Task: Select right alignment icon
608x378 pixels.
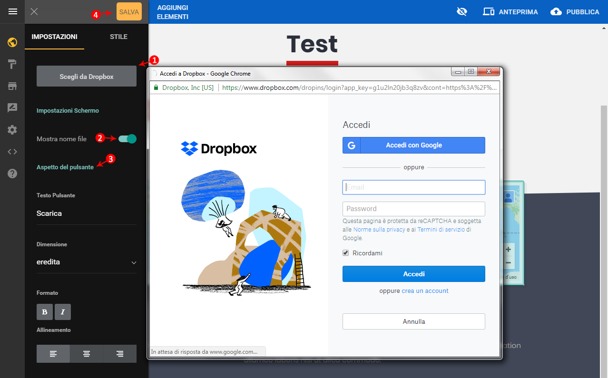Action: [x=120, y=354]
